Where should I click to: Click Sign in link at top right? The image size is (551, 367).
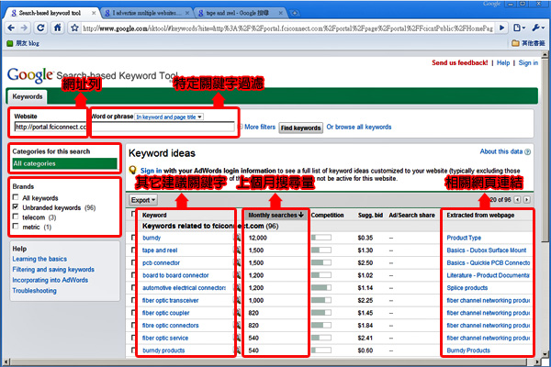(528, 63)
